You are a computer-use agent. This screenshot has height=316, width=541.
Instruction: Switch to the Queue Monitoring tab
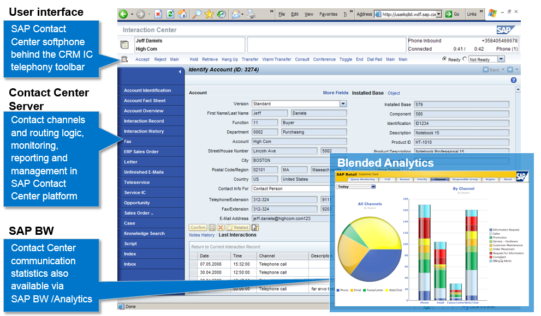click(362, 179)
